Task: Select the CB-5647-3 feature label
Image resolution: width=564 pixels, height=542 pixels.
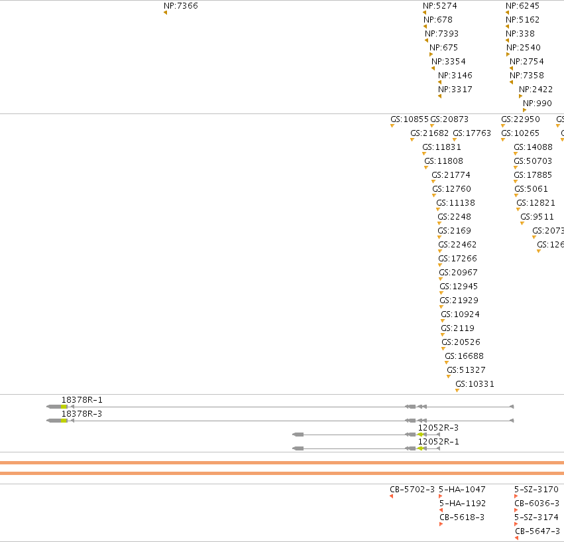Action: [537, 531]
